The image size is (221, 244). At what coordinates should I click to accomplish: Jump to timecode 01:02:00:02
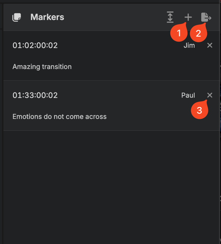(35, 46)
